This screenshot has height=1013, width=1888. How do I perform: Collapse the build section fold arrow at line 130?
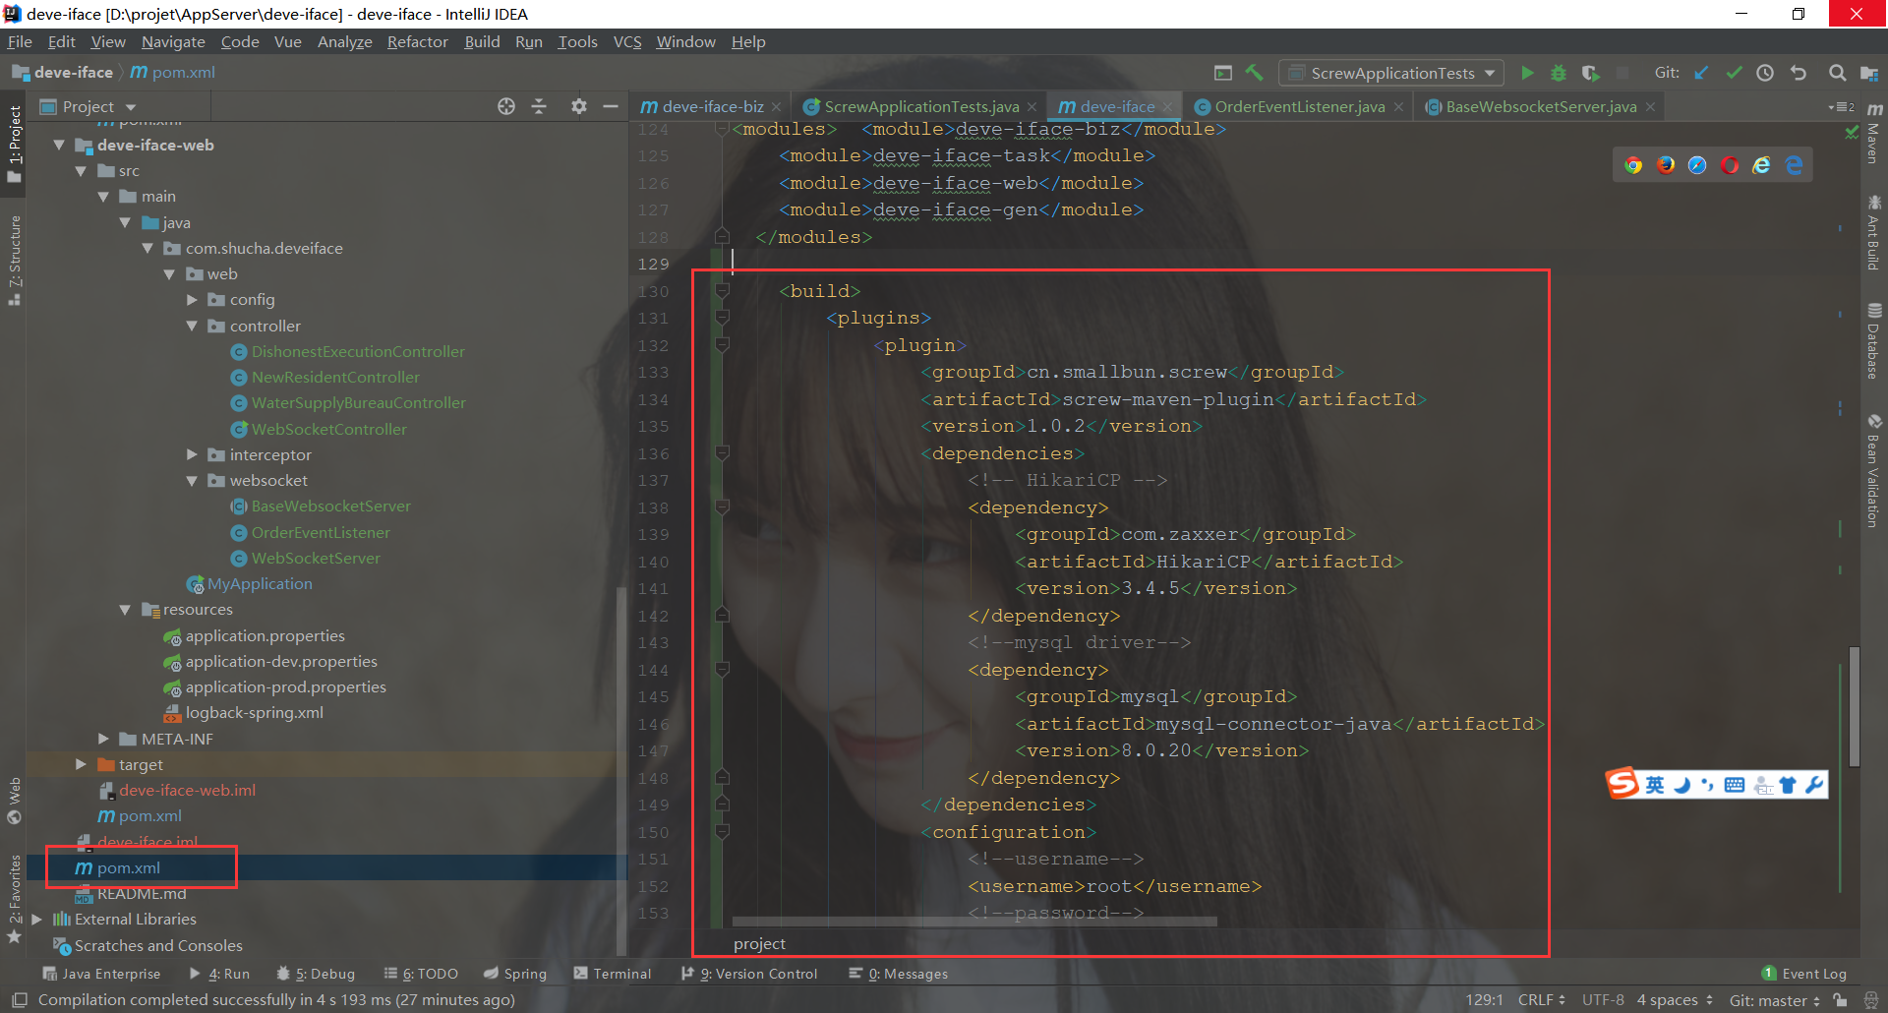coord(723,290)
